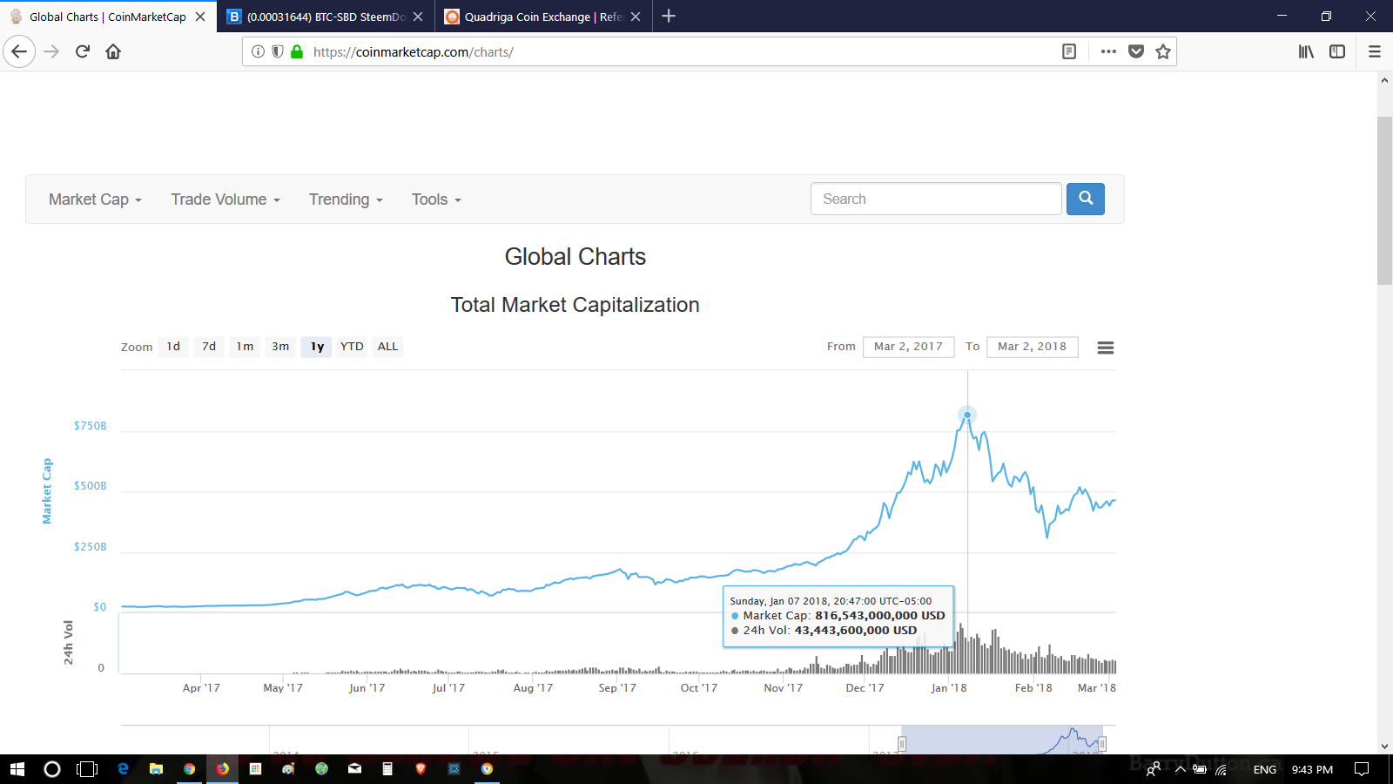Image resolution: width=1393 pixels, height=784 pixels.
Task: Reload the page with refresh icon
Action: (x=83, y=51)
